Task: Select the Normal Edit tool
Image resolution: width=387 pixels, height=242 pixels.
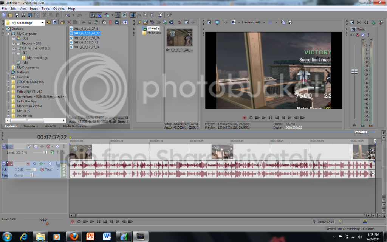Action: click(133, 15)
